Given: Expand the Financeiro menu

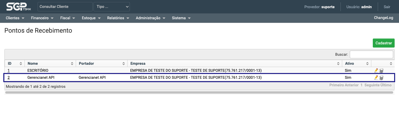Looking at the screenshot, I should tap(42, 18).
